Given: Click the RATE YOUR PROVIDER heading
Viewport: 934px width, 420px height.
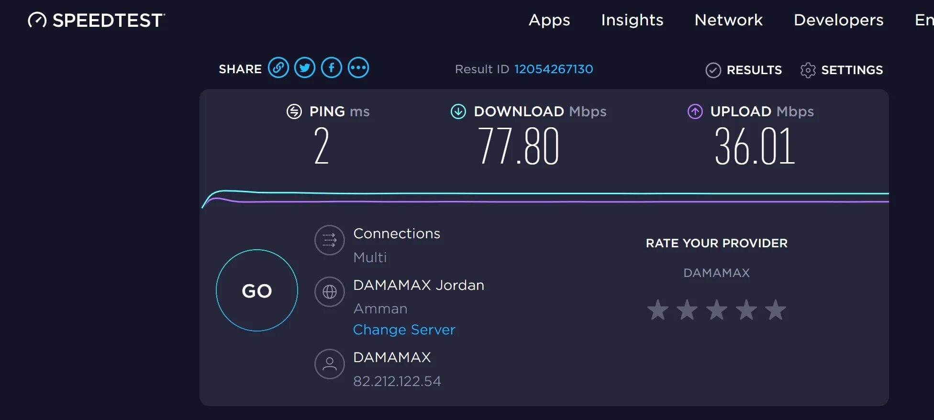Looking at the screenshot, I should coord(717,243).
